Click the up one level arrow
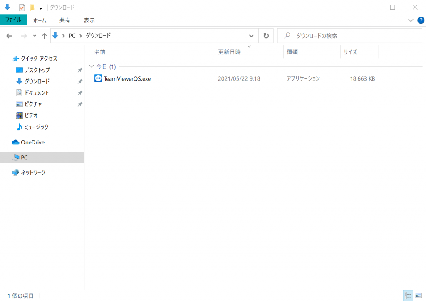 pos(44,36)
